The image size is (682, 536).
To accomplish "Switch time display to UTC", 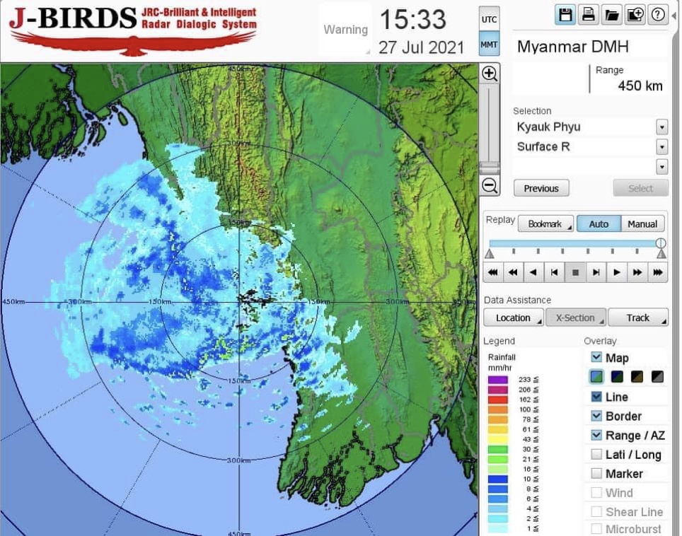I will point(489,20).
